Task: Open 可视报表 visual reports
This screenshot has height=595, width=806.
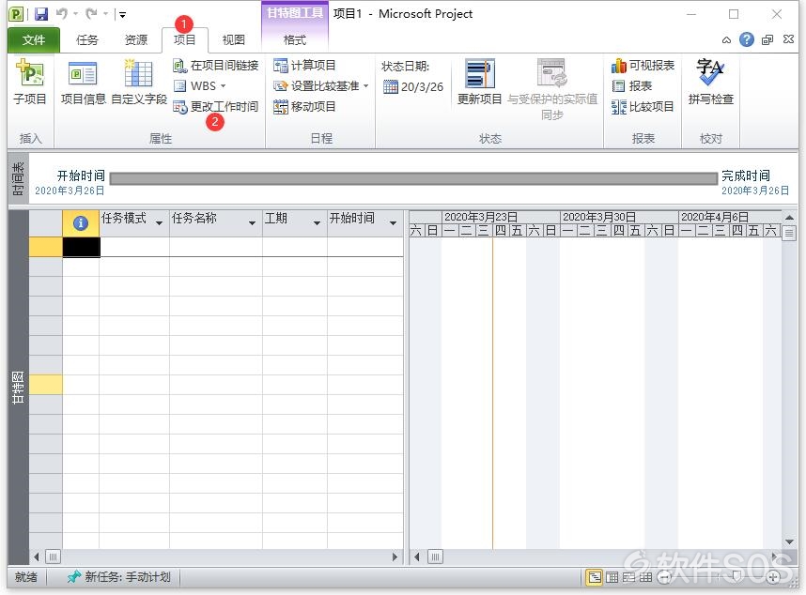Action: 643,65
